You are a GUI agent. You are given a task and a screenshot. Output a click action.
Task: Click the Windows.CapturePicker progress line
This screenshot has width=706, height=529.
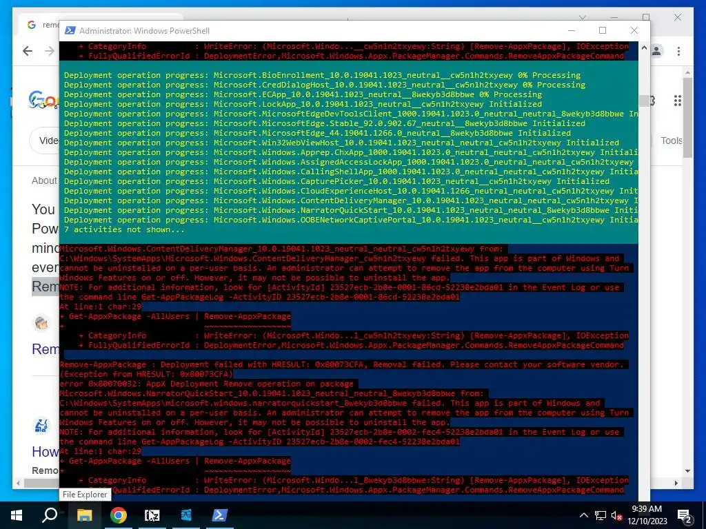pyautogui.click(x=336, y=181)
